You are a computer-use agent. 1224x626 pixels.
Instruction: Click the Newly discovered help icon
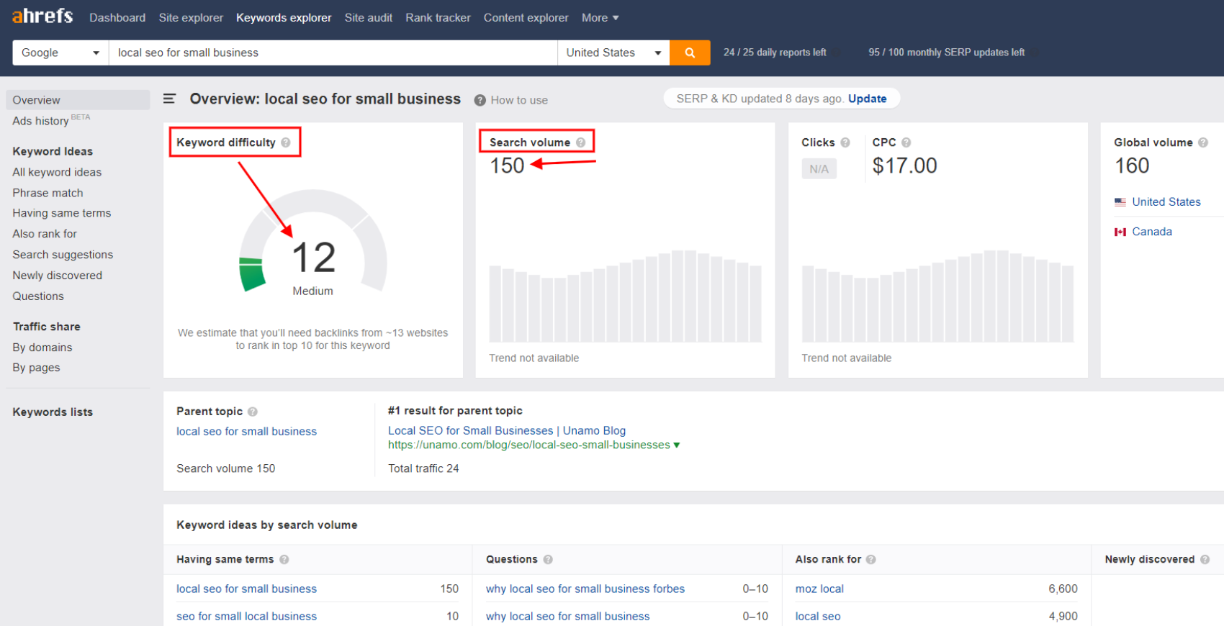tap(1205, 560)
